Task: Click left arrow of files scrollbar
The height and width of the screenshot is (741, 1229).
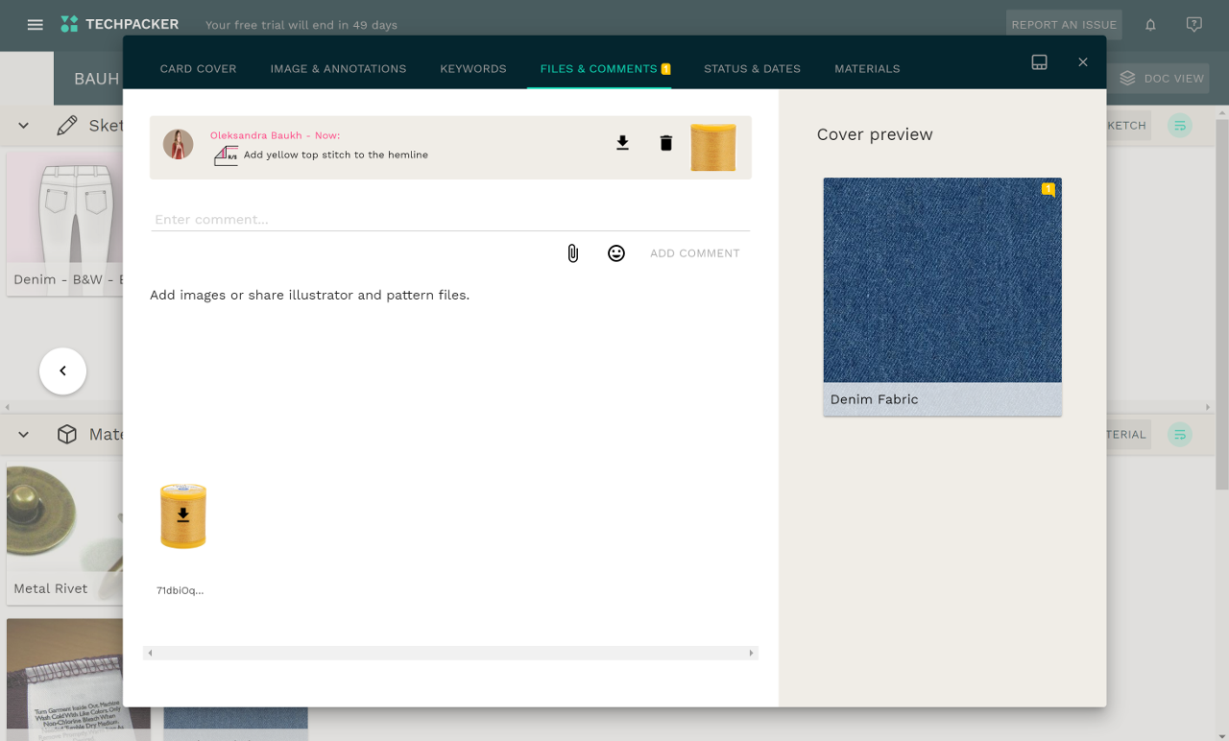Action: (151, 653)
